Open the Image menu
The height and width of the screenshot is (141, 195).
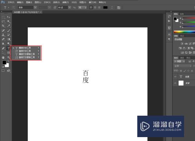tap(29, 2)
